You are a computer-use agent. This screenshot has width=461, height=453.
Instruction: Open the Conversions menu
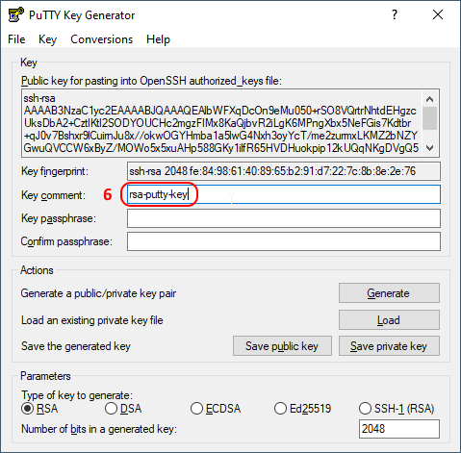[101, 39]
